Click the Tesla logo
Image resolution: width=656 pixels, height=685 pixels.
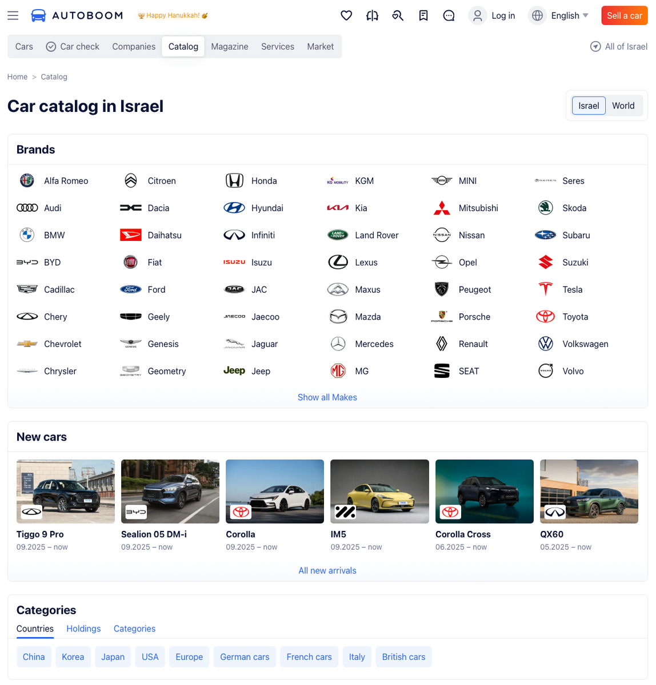point(546,289)
